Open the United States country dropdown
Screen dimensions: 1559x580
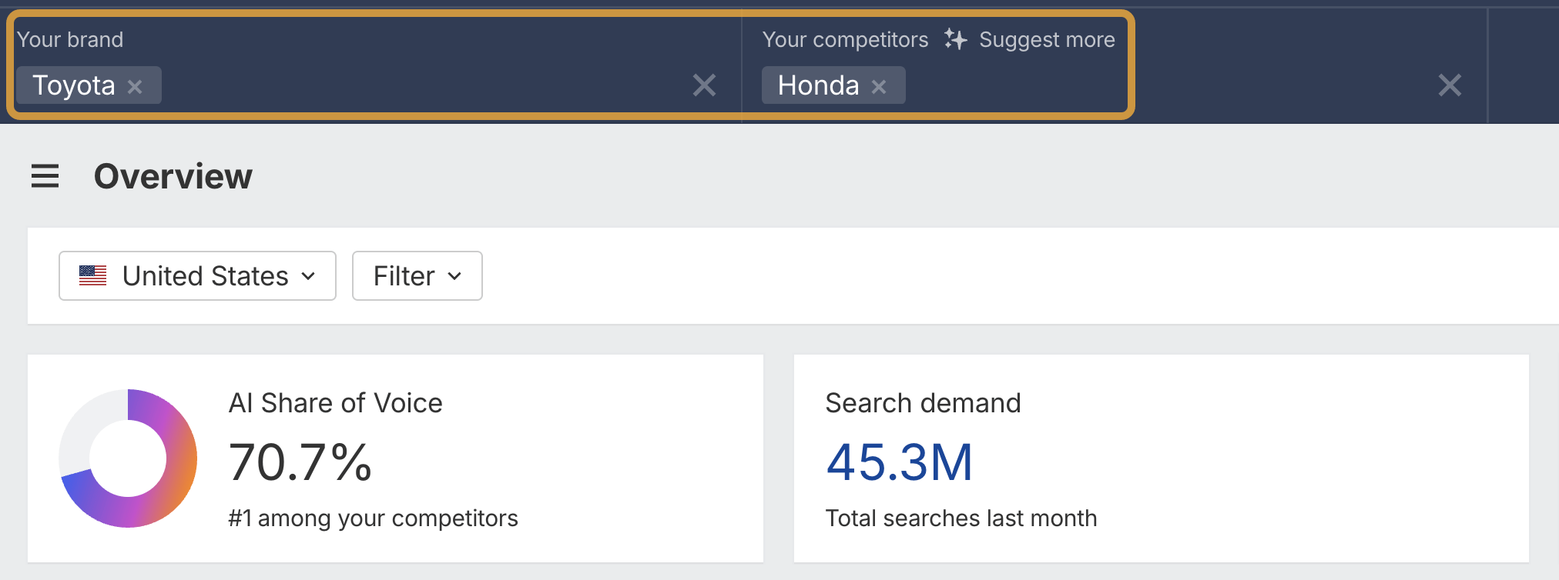197,275
